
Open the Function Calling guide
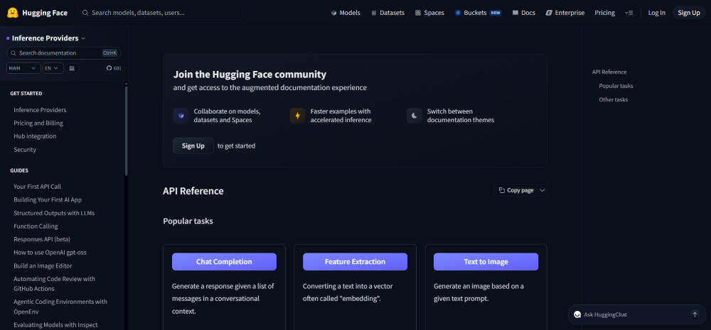(36, 226)
